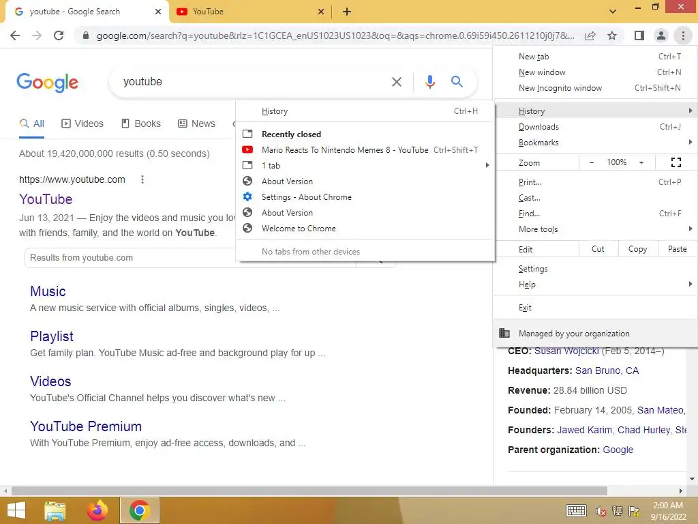Image resolution: width=698 pixels, height=524 pixels.
Task: Select the All search filter
Action: coord(31,124)
